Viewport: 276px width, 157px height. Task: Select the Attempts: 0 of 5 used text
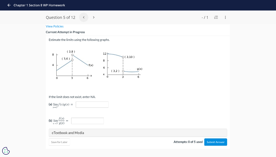[x=188, y=142]
